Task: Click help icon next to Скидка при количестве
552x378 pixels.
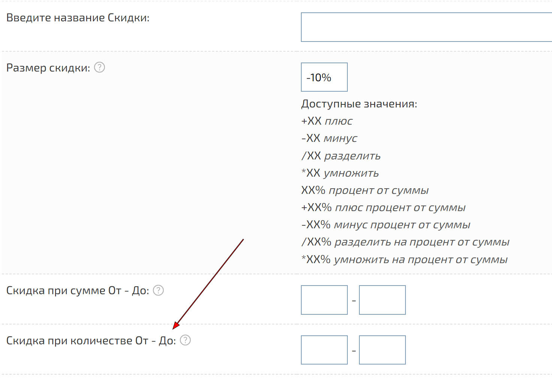Action: pyautogui.click(x=185, y=340)
